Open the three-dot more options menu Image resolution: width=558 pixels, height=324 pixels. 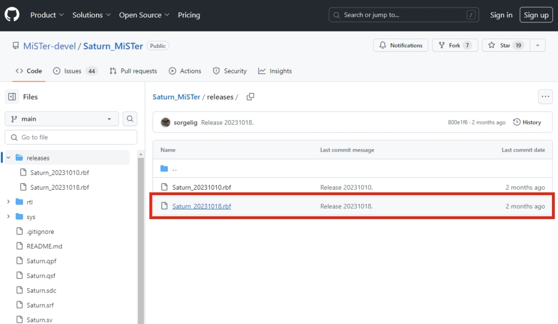545,97
